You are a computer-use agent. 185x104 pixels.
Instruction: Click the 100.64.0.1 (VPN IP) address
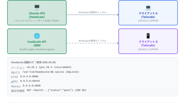(148, 21)
